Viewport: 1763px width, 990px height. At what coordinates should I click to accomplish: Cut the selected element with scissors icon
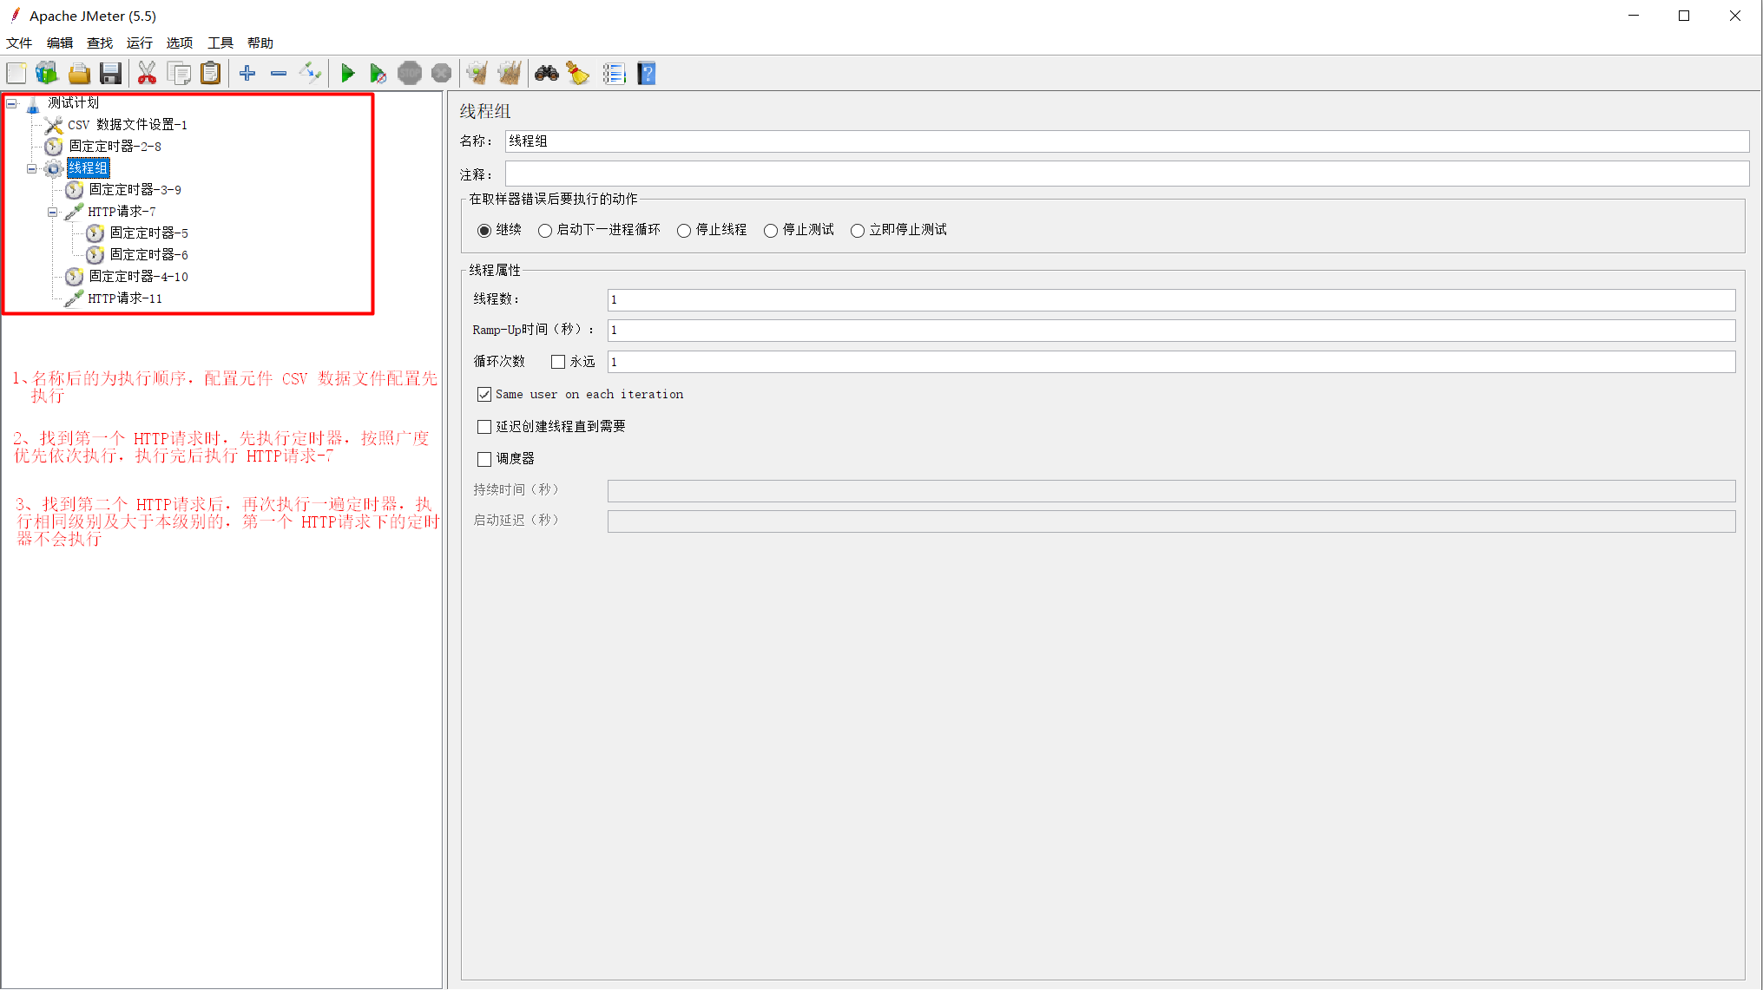(147, 74)
